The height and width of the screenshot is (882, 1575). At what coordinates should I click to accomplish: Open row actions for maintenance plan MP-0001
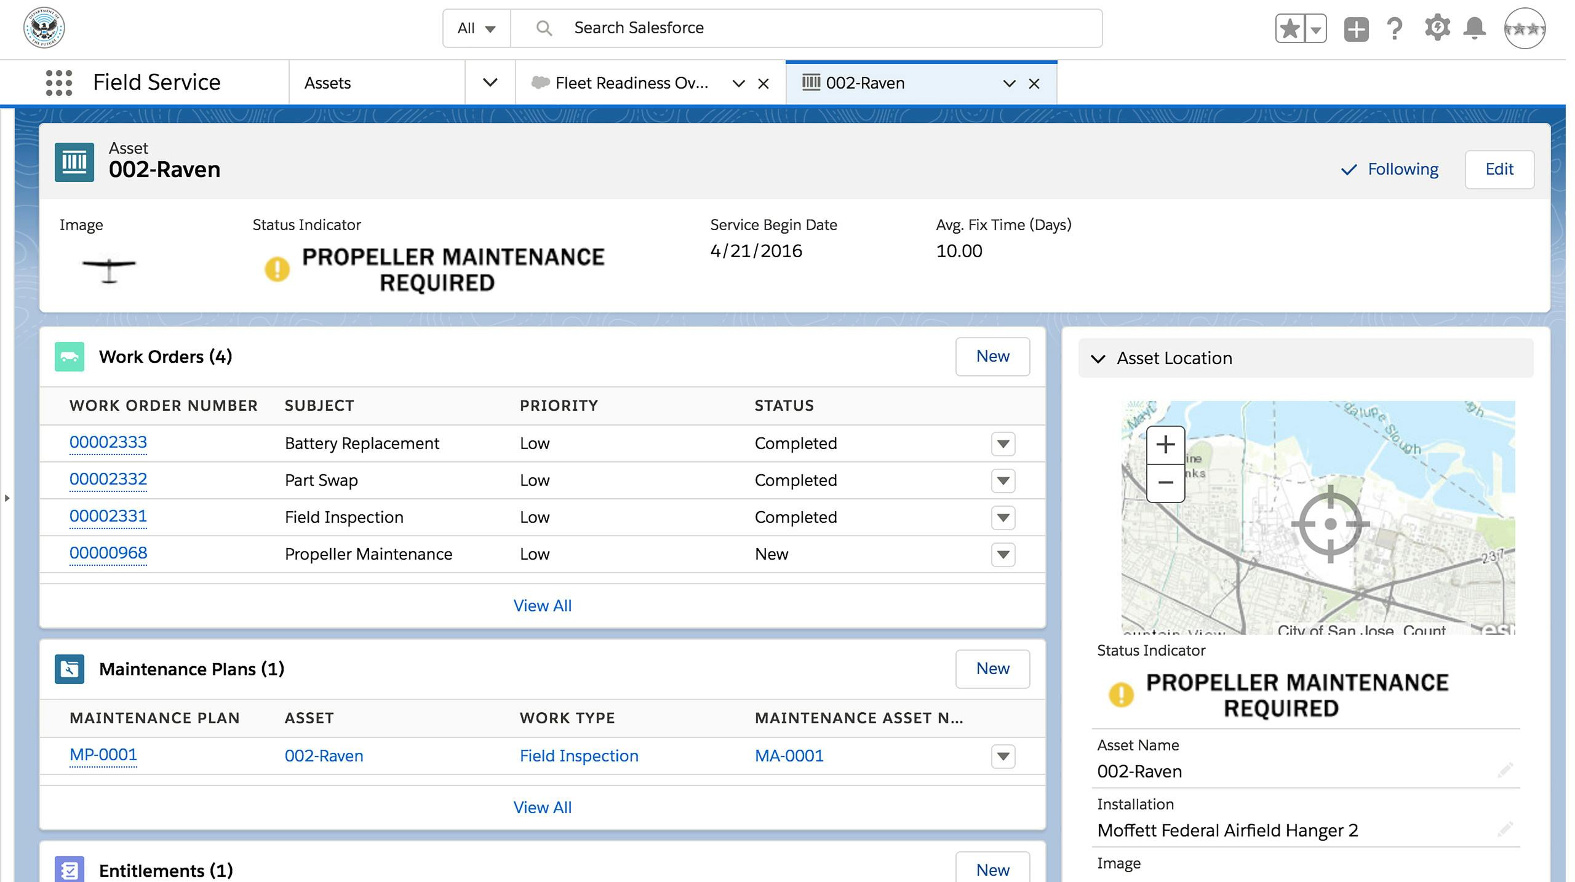[1003, 756]
